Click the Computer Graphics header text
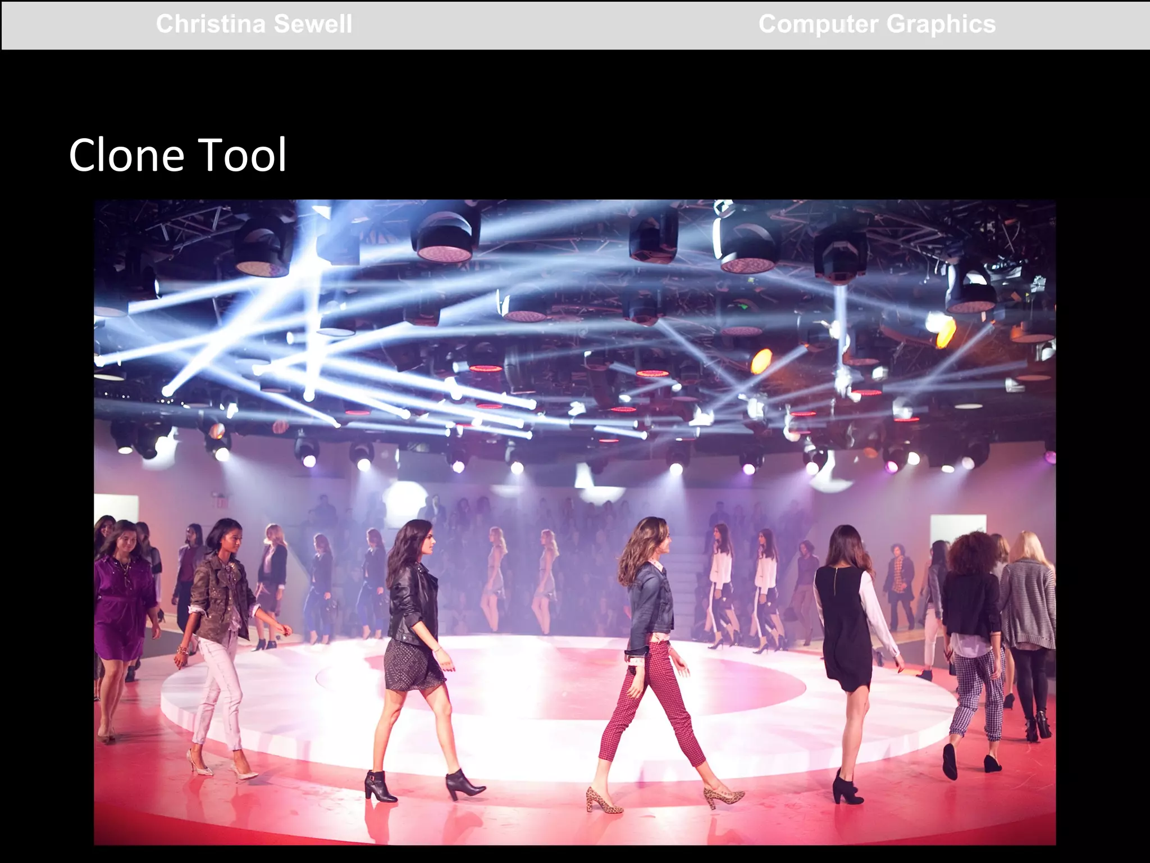 coord(877,25)
